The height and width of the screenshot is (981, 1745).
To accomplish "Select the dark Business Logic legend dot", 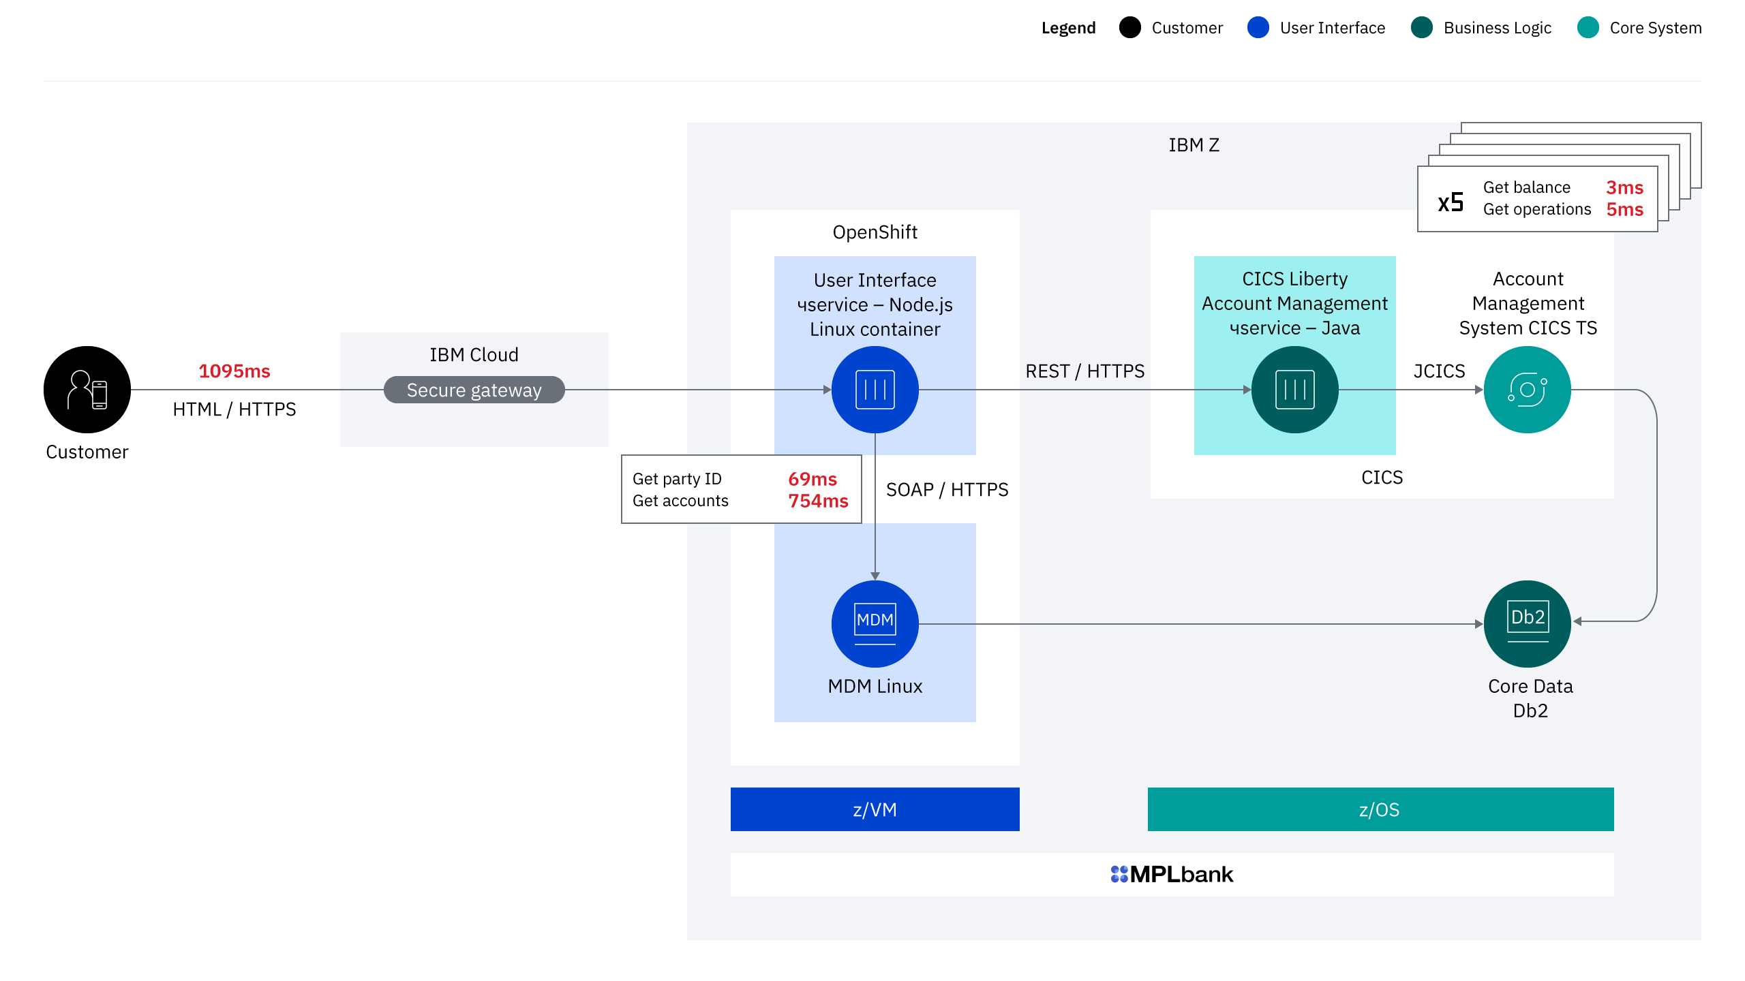I will point(1421,28).
